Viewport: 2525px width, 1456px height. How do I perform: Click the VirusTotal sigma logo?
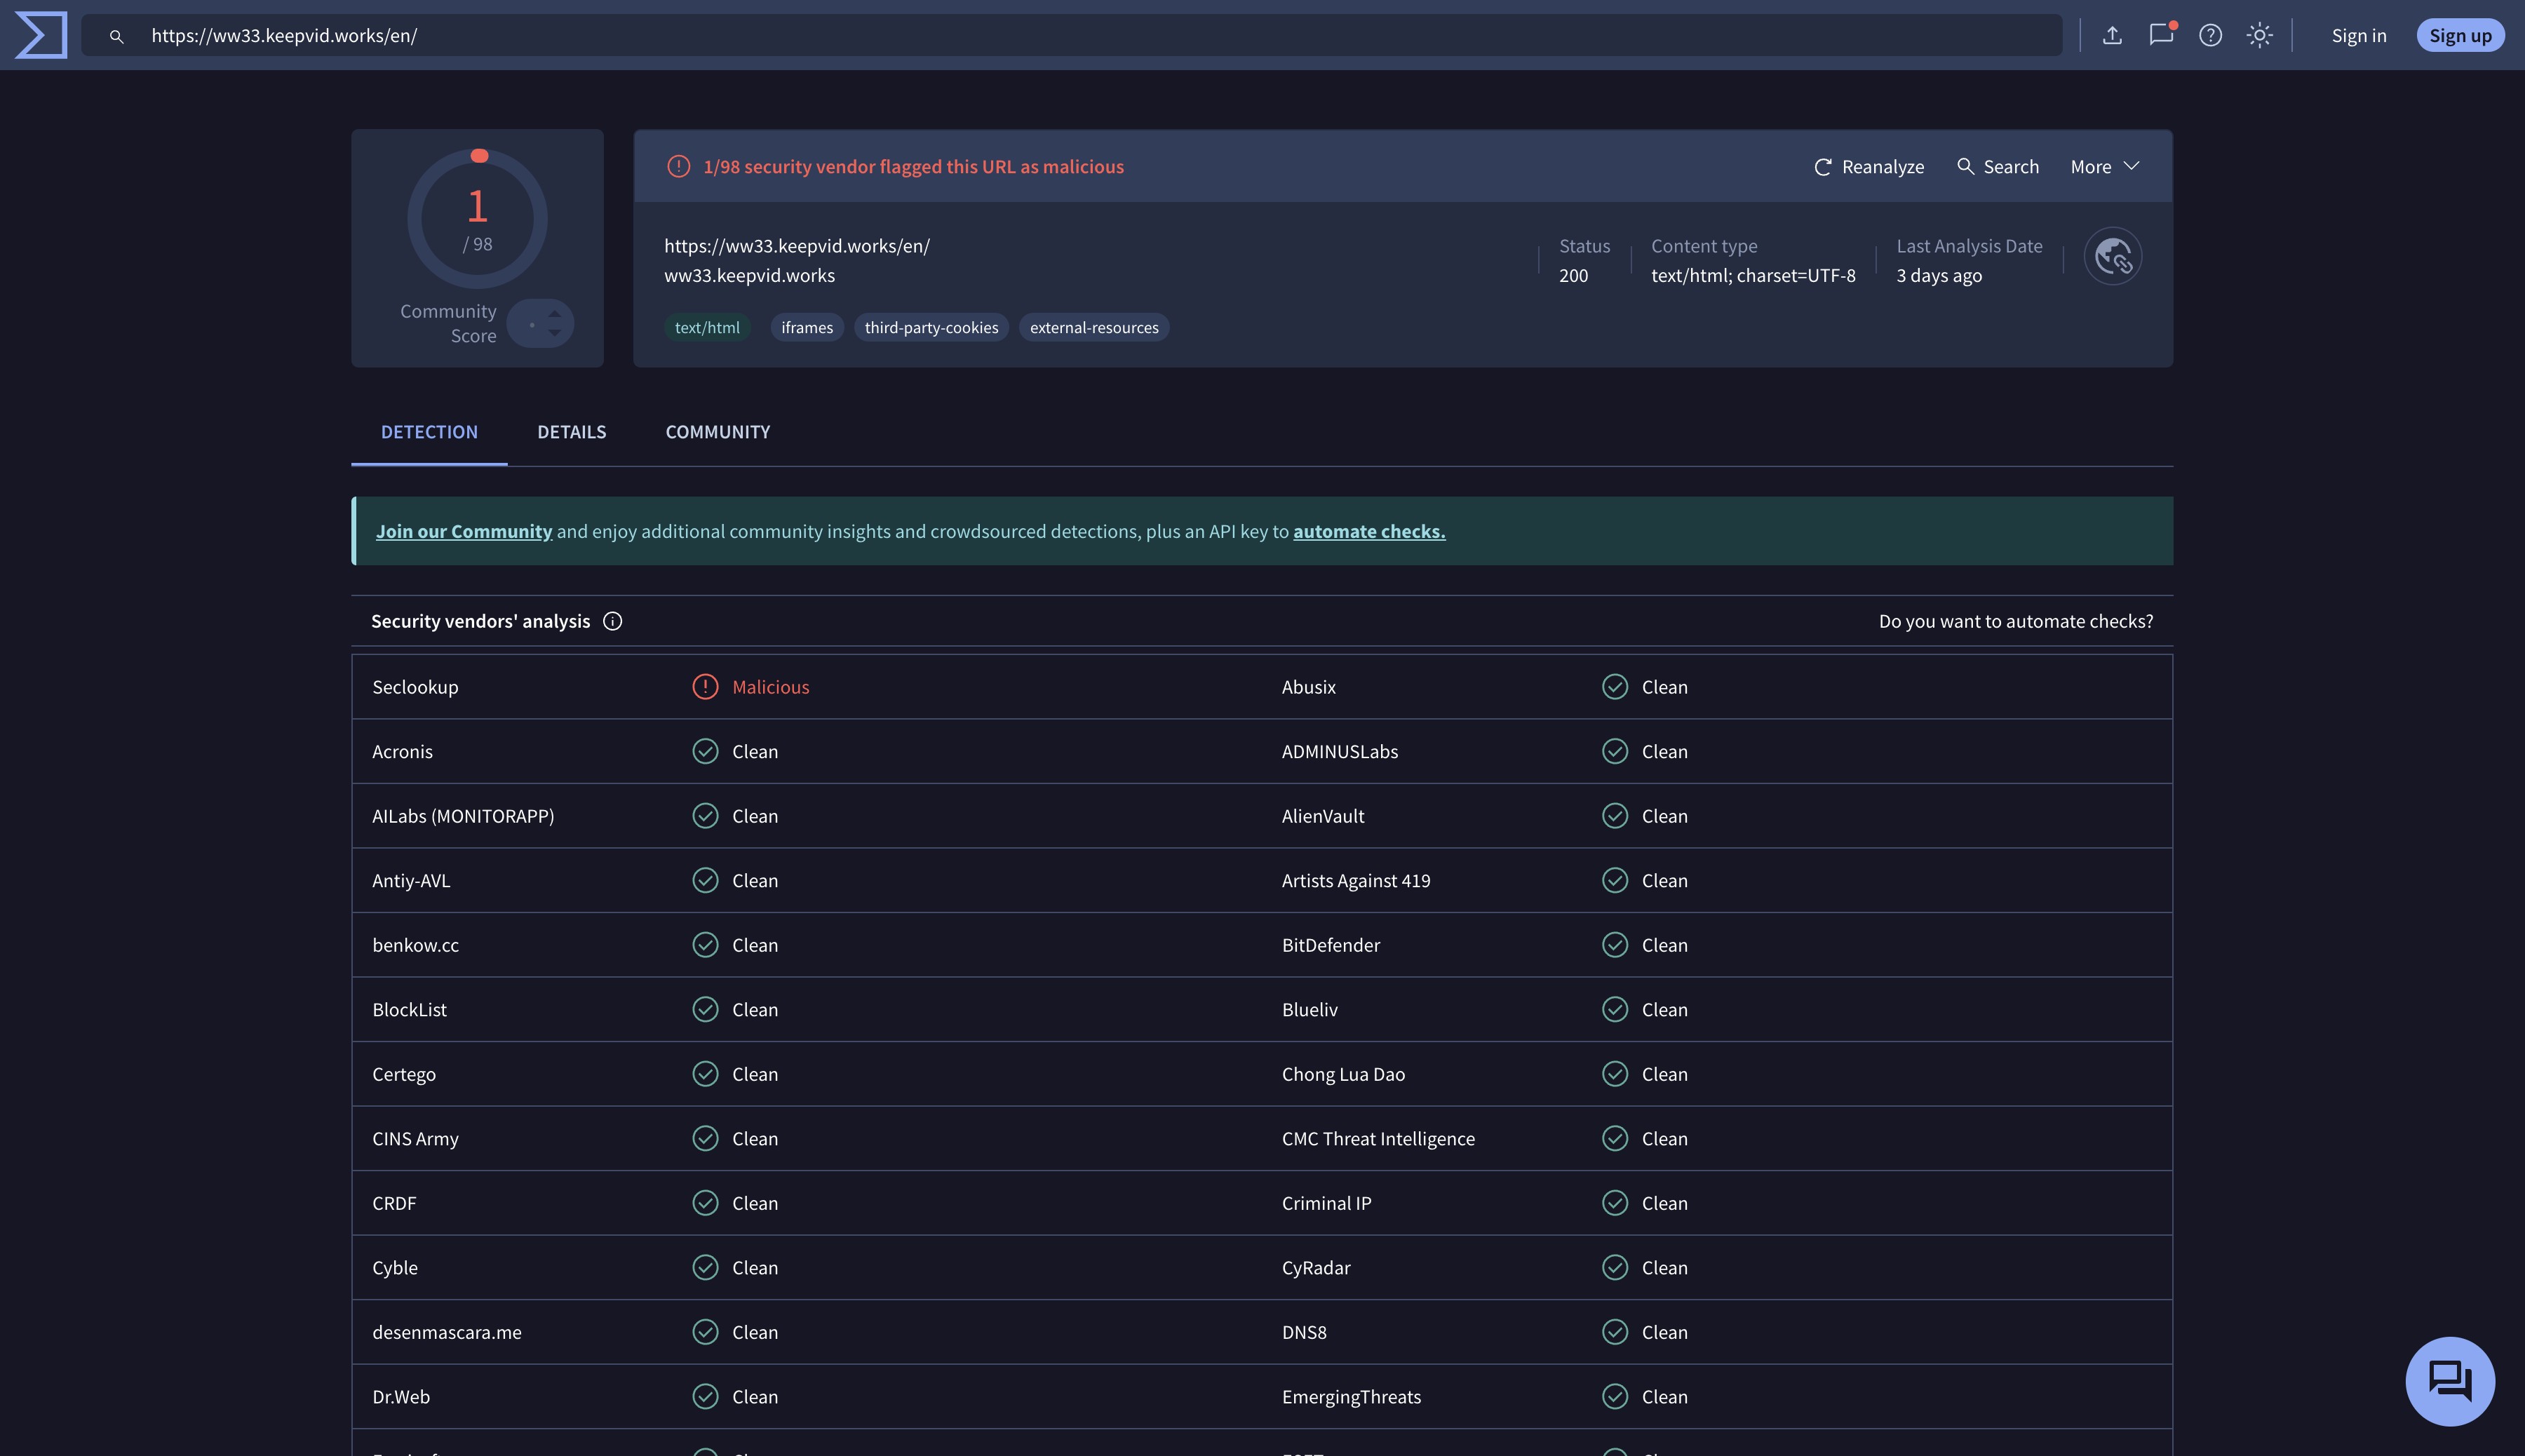(x=41, y=35)
